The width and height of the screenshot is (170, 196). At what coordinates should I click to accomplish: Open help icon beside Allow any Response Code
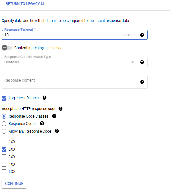(x=57, y=131)
